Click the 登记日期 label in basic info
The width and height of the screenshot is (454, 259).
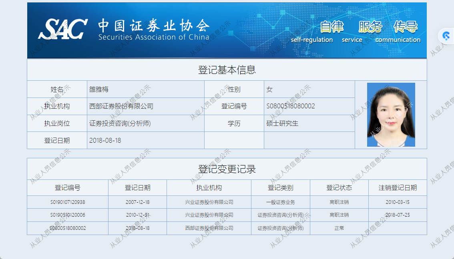57,140
